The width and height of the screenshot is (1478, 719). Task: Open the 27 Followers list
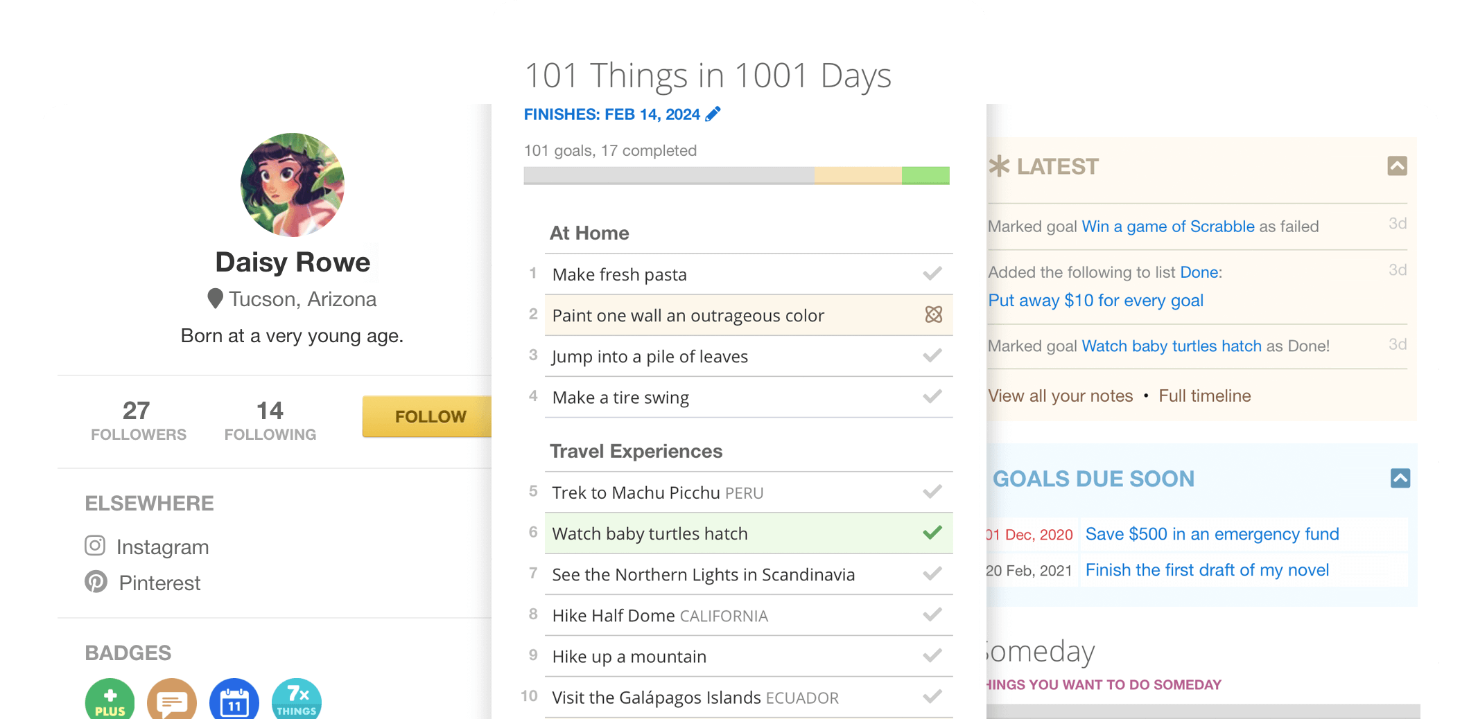coord(139,420)
